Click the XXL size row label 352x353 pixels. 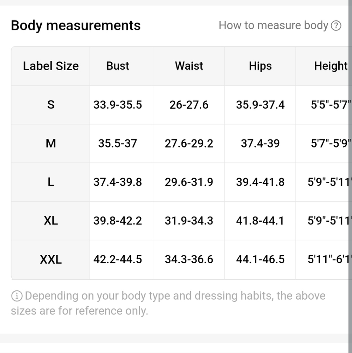[x=51, y=260]
